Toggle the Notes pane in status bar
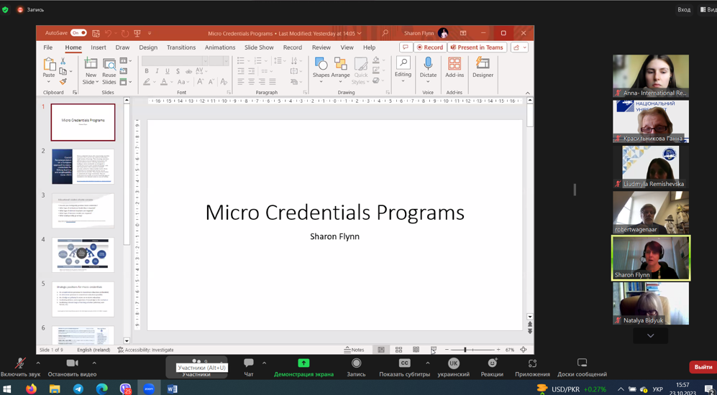The width and height of the screenshot is (717, 395). [x=354, y=350]
